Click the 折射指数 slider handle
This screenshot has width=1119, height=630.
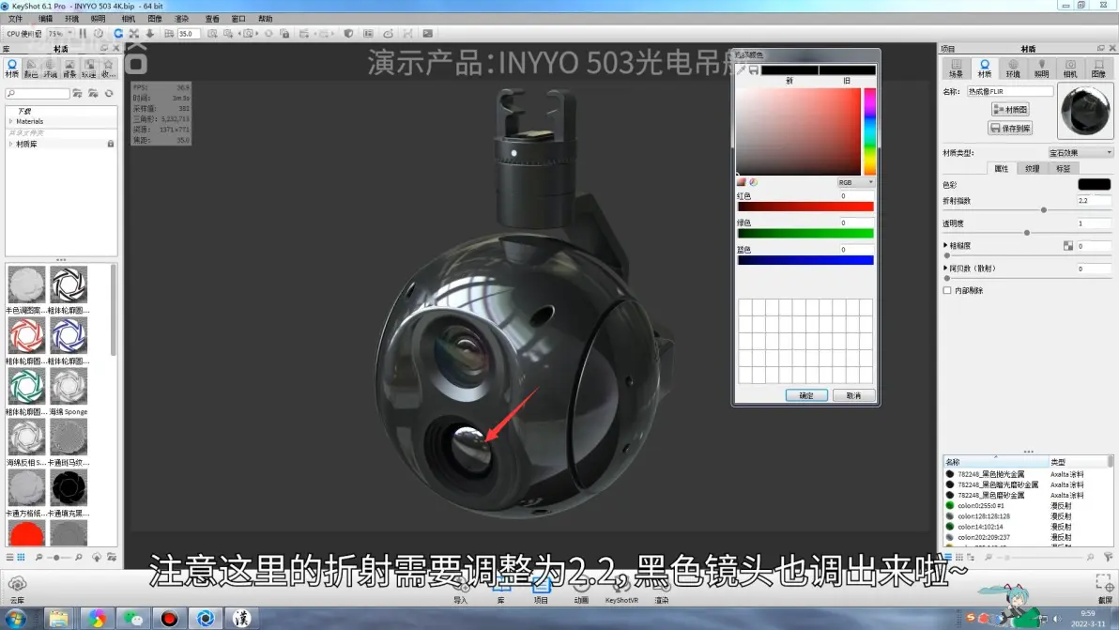(x=1043, y=210)
